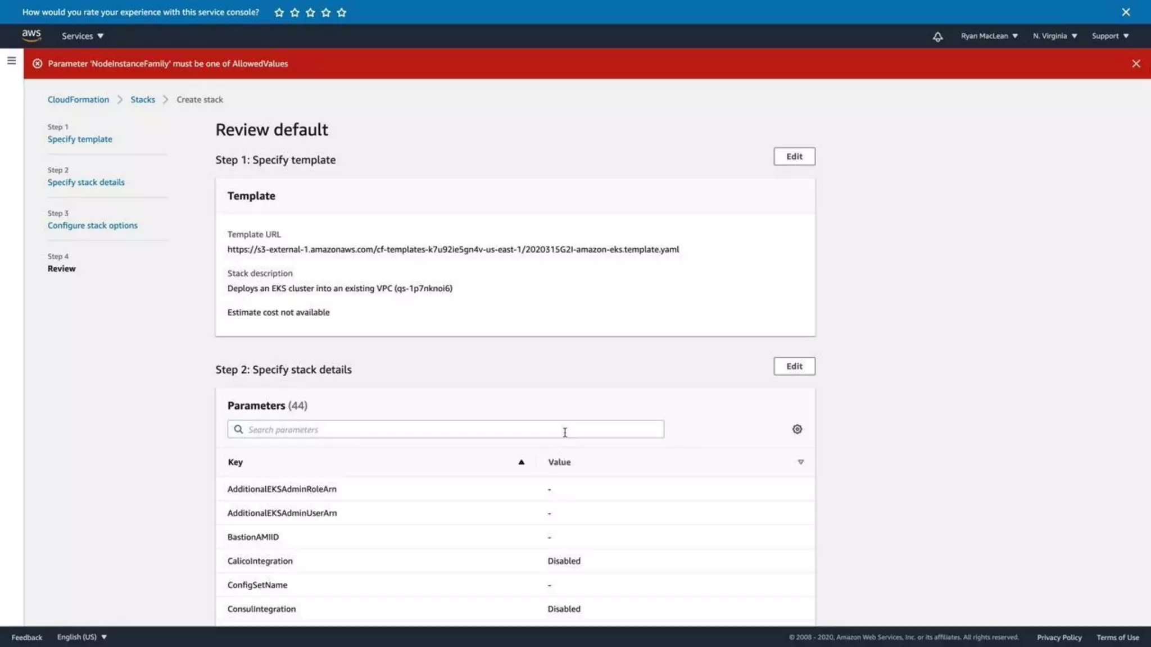Click Edit for Step 2 stack details
Screen dimensions: 1151x647
coord(794,366)
